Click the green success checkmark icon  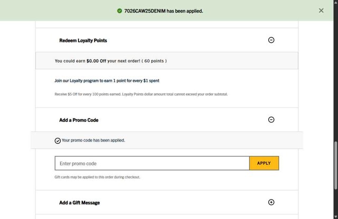pos(120,11)
